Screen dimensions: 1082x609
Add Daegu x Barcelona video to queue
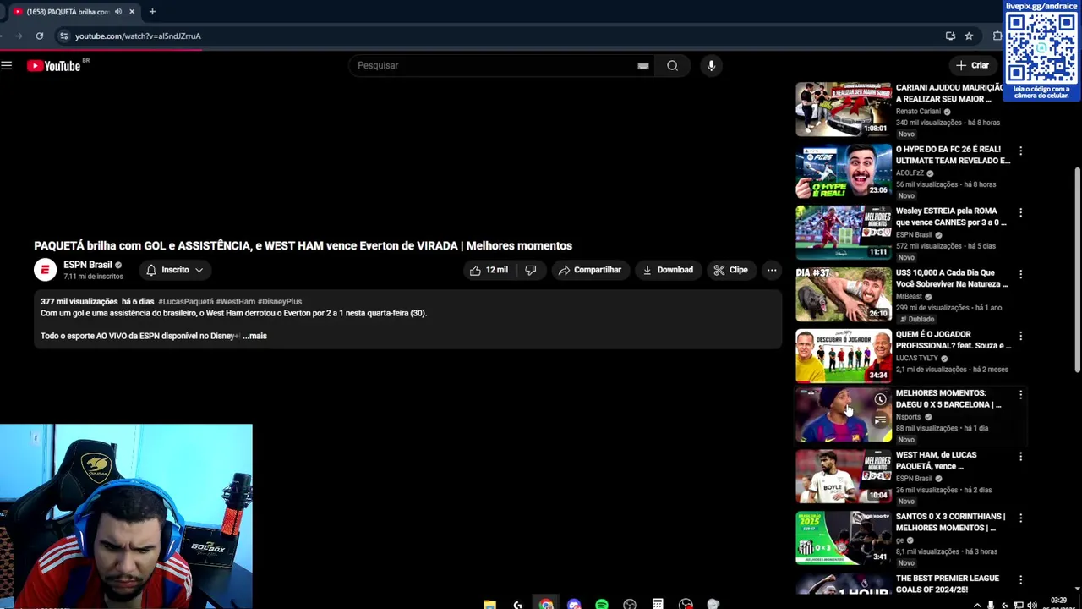[880, 420]
